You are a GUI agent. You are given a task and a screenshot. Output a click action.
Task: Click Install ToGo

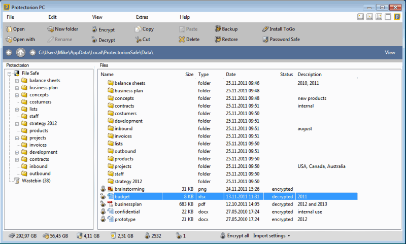point(279,29)
